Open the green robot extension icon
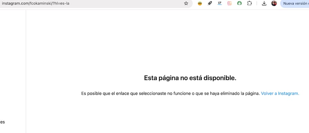Viewport: 309px width, 133px height. click(240, 3)
